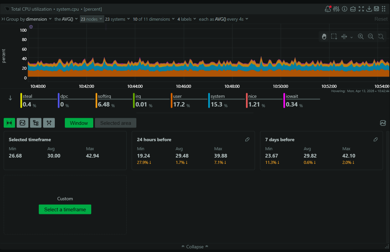Enter fullscreen mode for the chart

click(361, 9)
